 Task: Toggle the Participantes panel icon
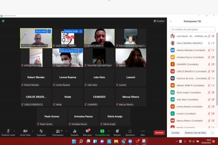[x=58, y=131]
